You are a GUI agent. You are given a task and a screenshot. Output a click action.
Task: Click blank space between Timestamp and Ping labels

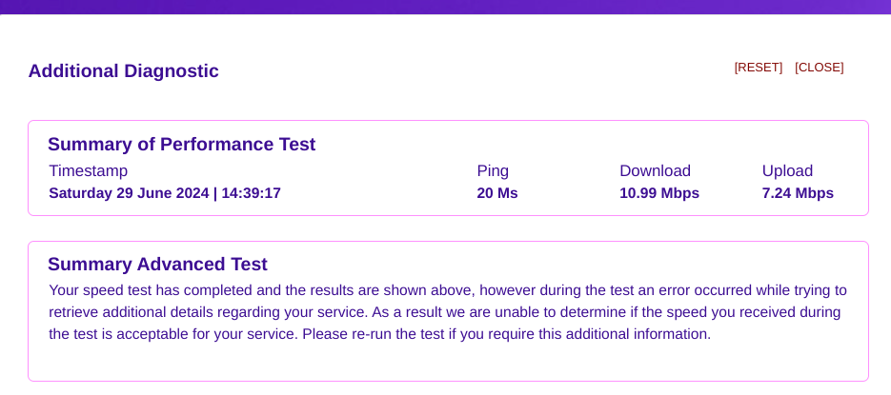(x=305, y=171)
